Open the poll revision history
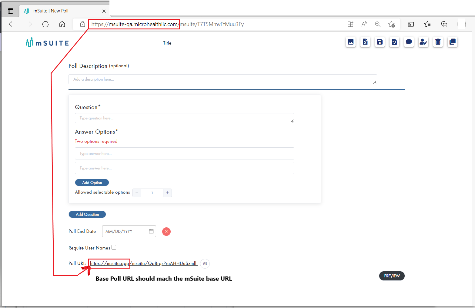This screenshot has width=475, height=308. click(x=394, y=42)
